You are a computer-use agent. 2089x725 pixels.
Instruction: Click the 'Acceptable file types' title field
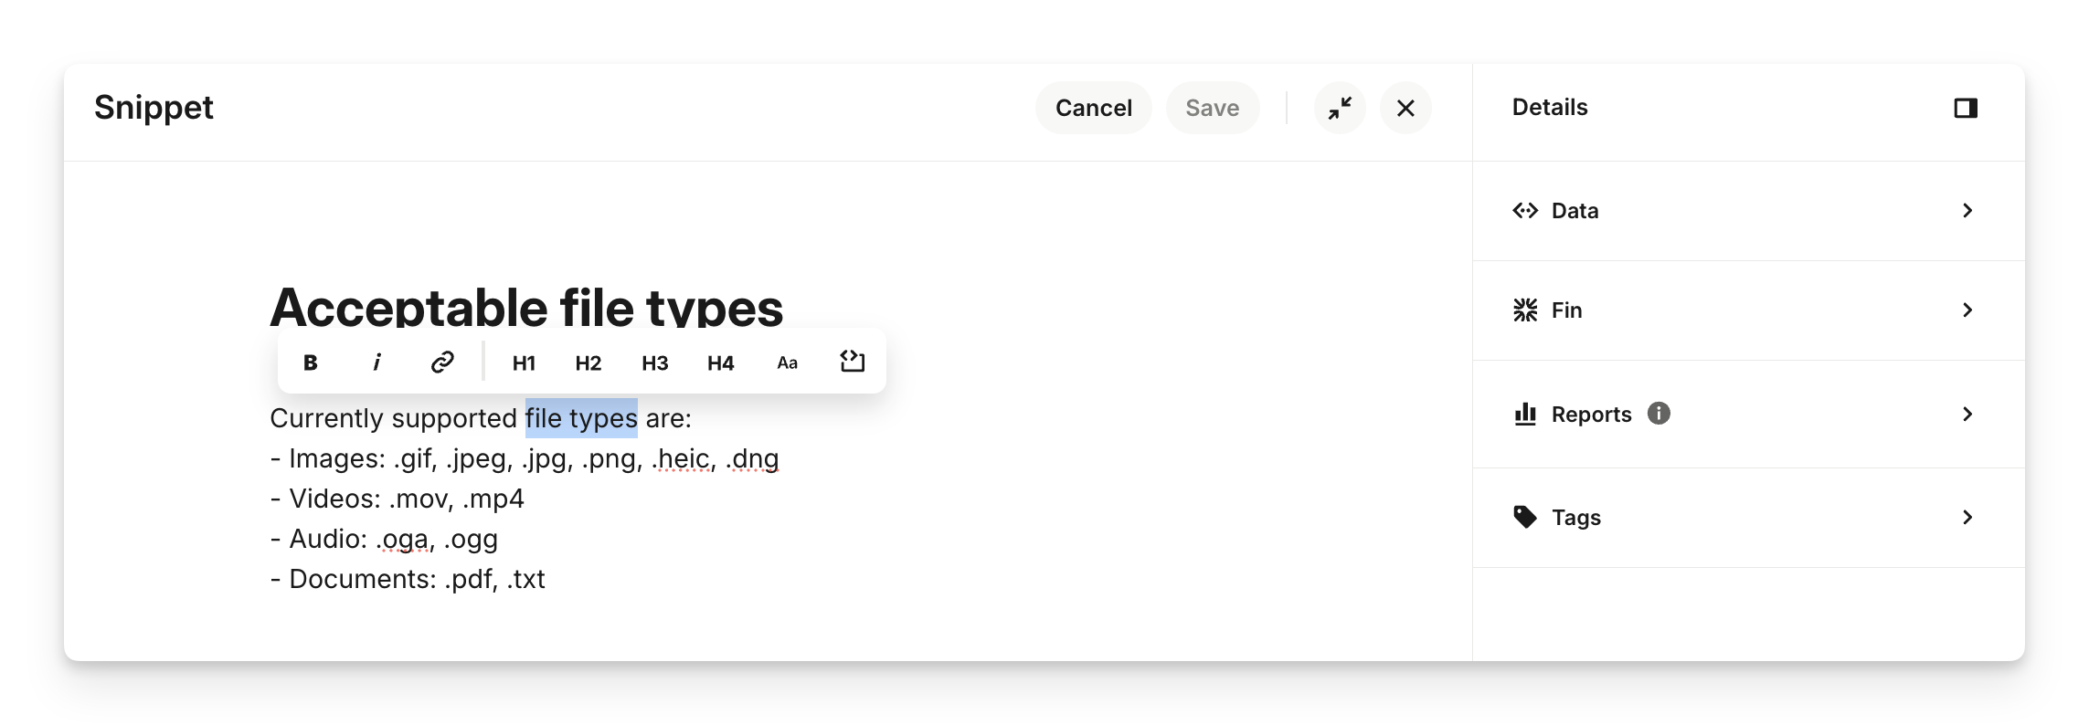tap(526, 307)
